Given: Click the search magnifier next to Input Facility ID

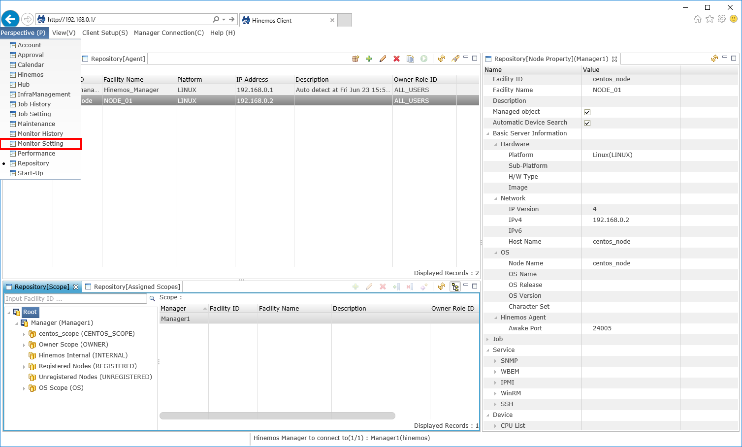Looking at the screenshot, I should 152,298.
